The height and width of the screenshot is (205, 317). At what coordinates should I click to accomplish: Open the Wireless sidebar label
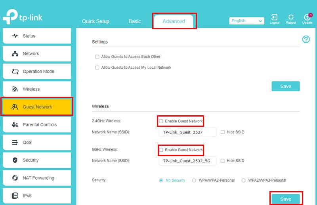(x=31, y=89)
